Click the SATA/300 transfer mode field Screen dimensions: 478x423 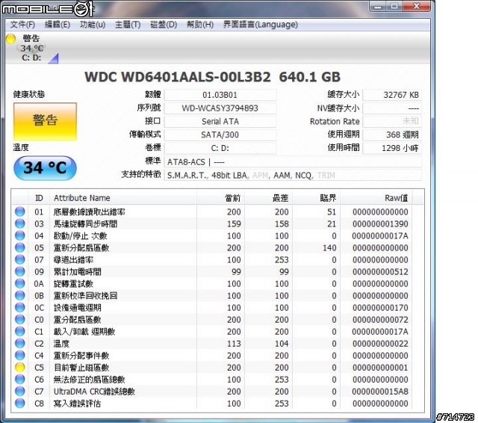220,135
